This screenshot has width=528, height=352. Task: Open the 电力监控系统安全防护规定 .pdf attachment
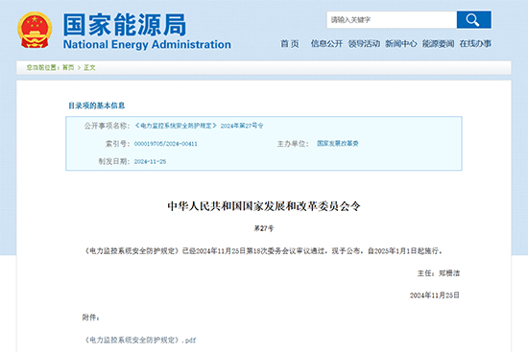(x=139, y=340)
